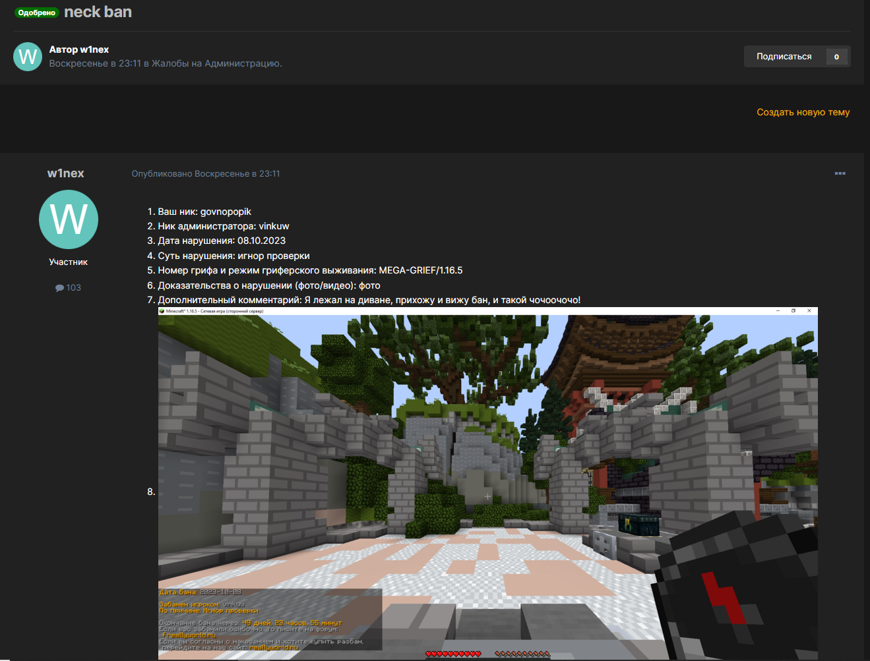Open the Жалобы на Администрацию forum section
Viewport: 870px width, 661px height.
point(216,63)
